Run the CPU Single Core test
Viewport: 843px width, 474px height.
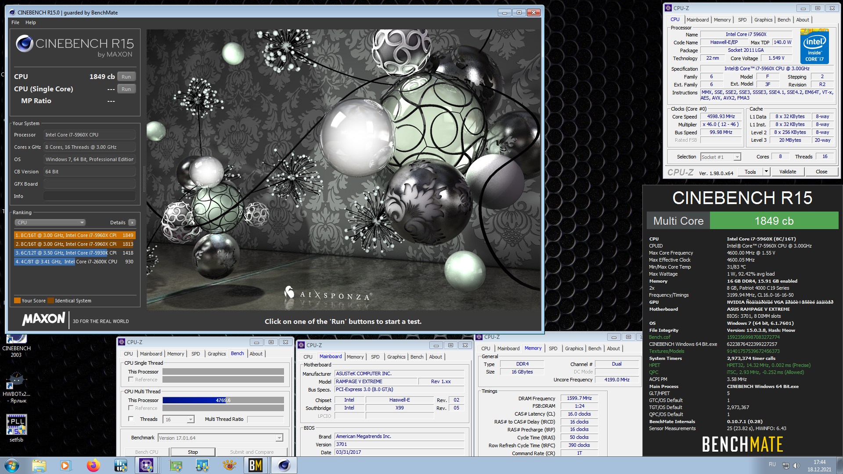click(126, 89)
